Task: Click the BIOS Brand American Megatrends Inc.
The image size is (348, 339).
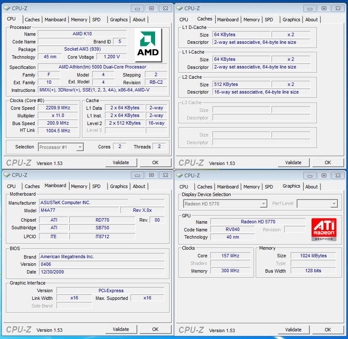Action: tap(102, 256)
